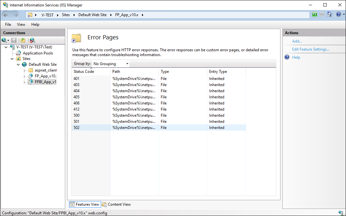The width and height of the screenshot is (346, 216).
Task: Open the File menu
Action: tap(8, 25)
